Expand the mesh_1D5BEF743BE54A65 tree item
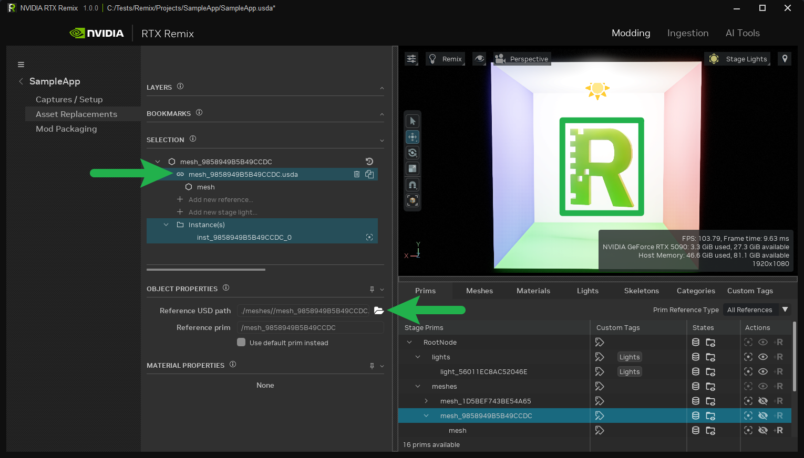 point(426,401)
